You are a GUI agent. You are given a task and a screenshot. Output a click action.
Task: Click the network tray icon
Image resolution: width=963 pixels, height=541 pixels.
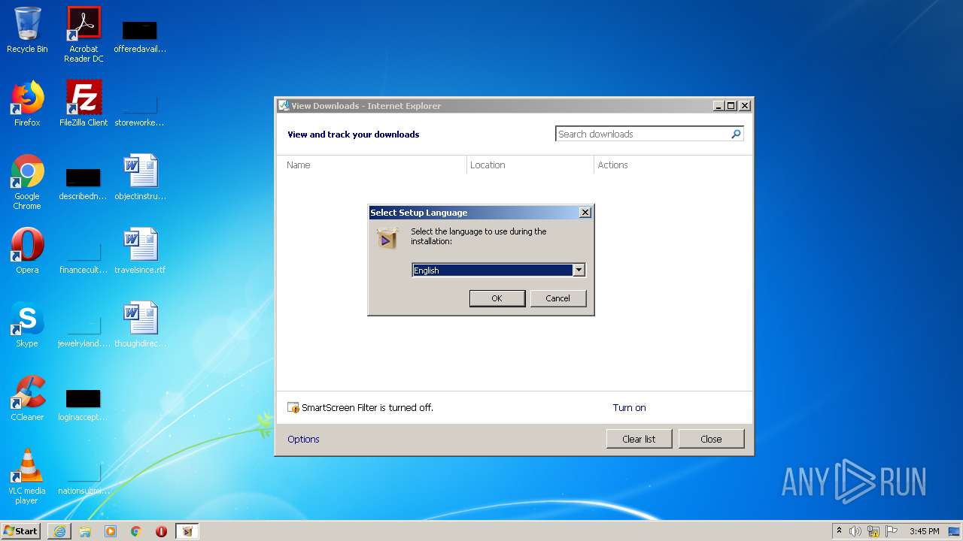(x=873, y=531)
